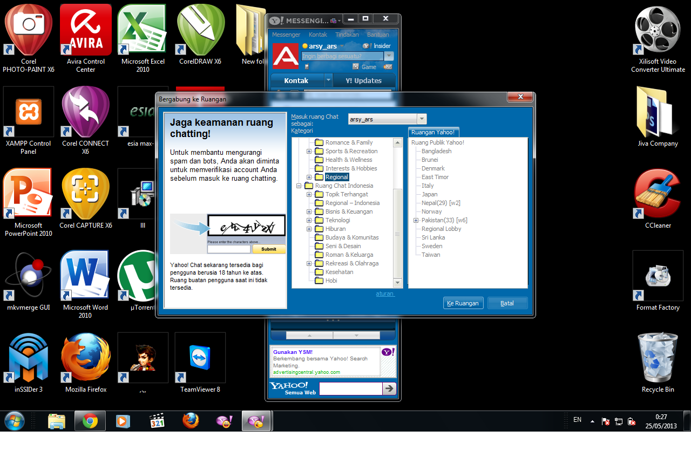Open the aturan link
Viewport: 691px width, 451px height.
[x=385, y=293]
